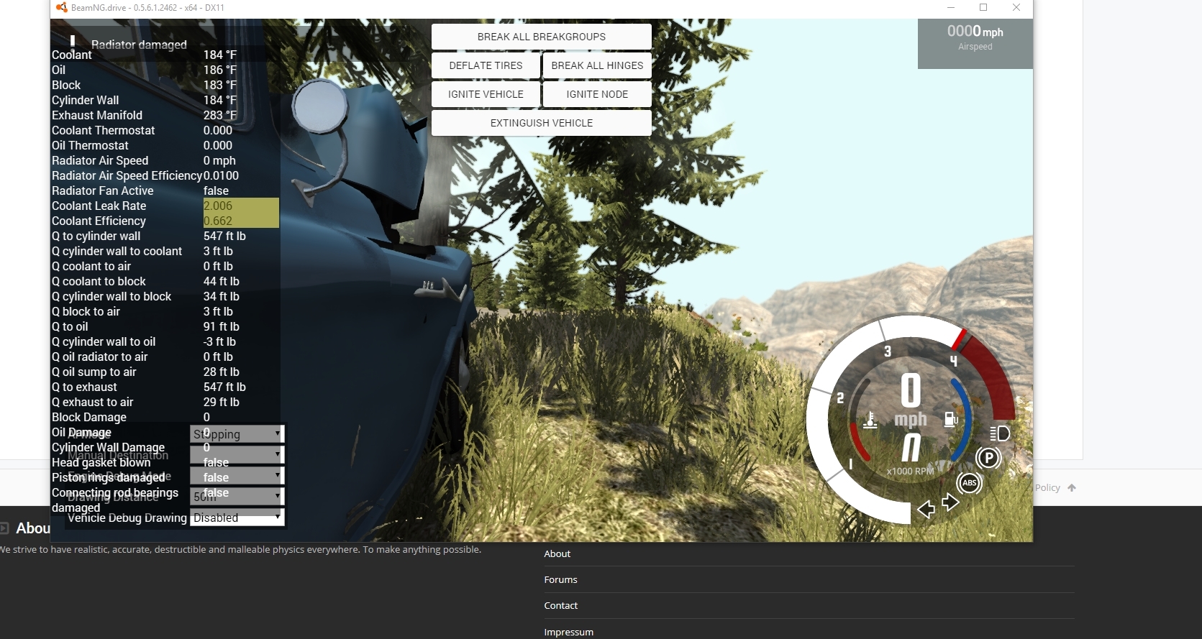Click the digital speed readout in tachometer

[x=911, y=390]
